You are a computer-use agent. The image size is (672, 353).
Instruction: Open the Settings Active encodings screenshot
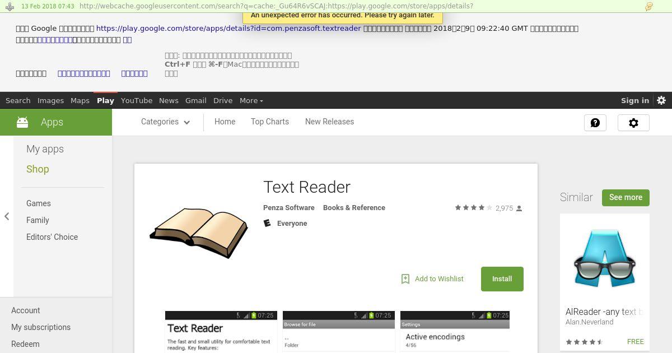click(455, 332)
